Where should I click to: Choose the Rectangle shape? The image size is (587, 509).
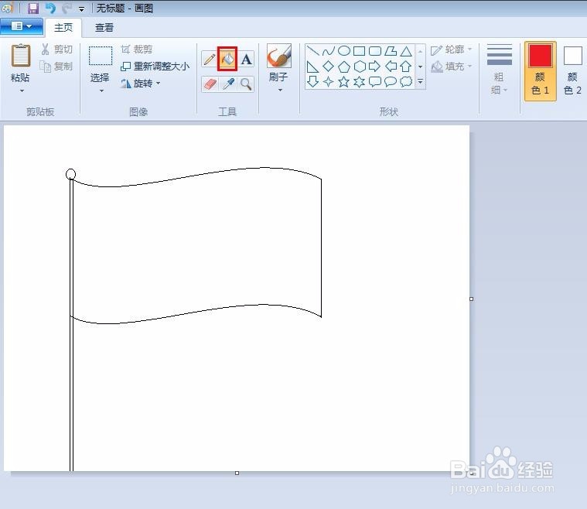360,51
